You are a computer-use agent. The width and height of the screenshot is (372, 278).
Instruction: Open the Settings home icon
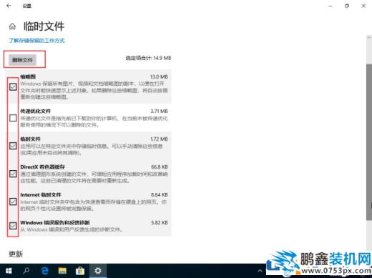[x=12, y=26]
